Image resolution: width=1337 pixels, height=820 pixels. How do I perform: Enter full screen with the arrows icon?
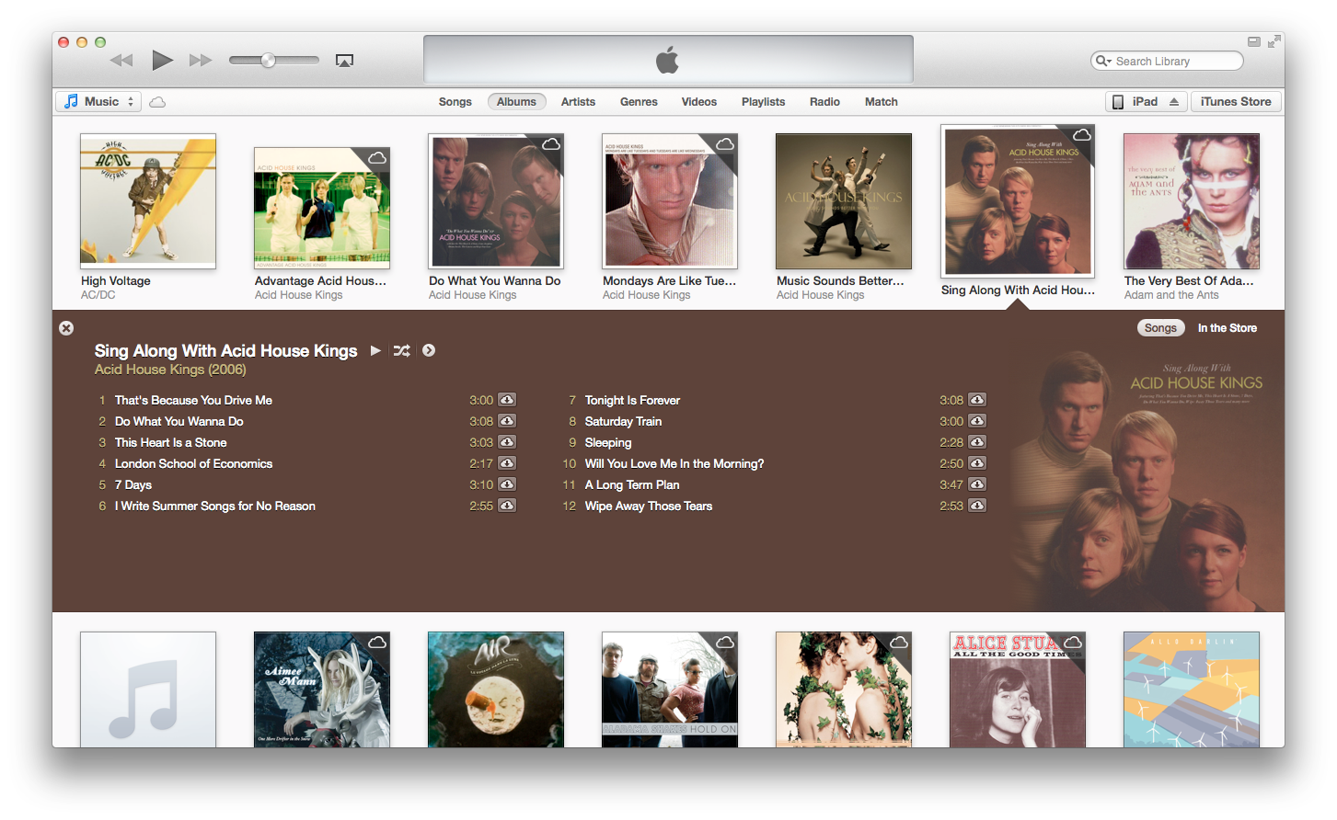pyautogui.click(x=1274, y=41)
